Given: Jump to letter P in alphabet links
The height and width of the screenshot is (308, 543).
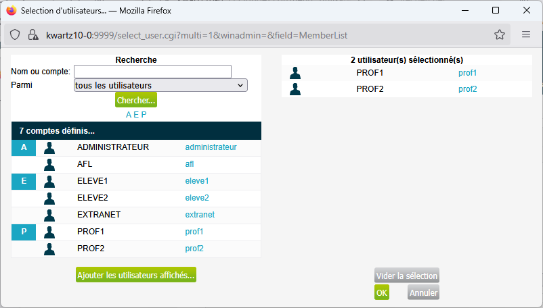Looking at the screenshot, I should [144, 115].
